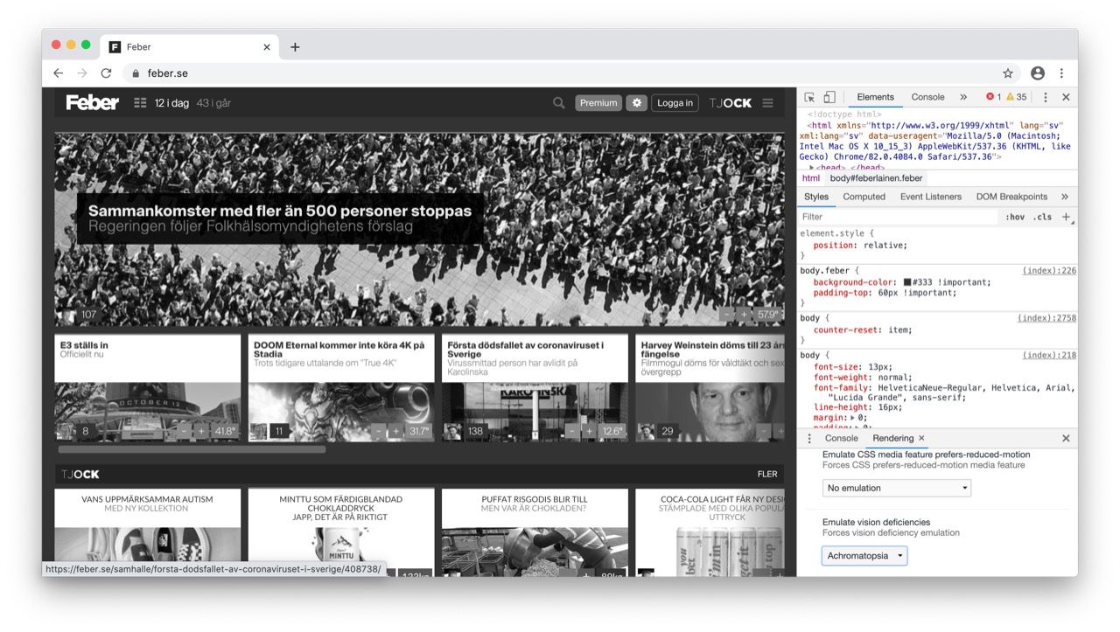Switch to DOM Breakpoints tab

click(1011, 197)
